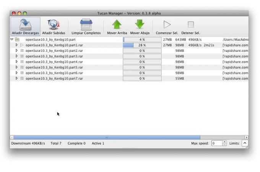
Task: Expand the part2.rar row triangle
Action: click(x=16, y=51)
